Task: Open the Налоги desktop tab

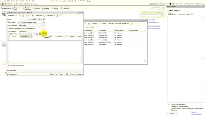Action: (37, 9)
